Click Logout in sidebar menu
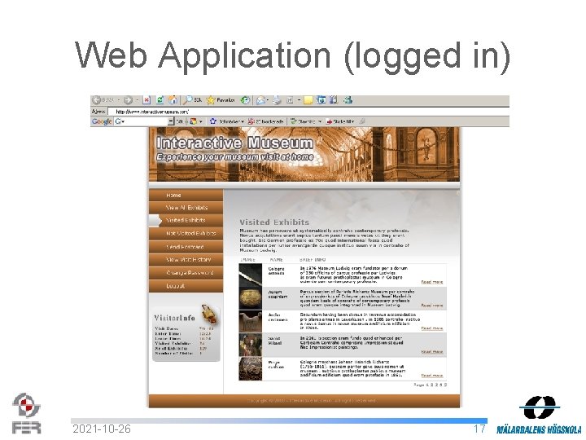 tap(186, 286)
